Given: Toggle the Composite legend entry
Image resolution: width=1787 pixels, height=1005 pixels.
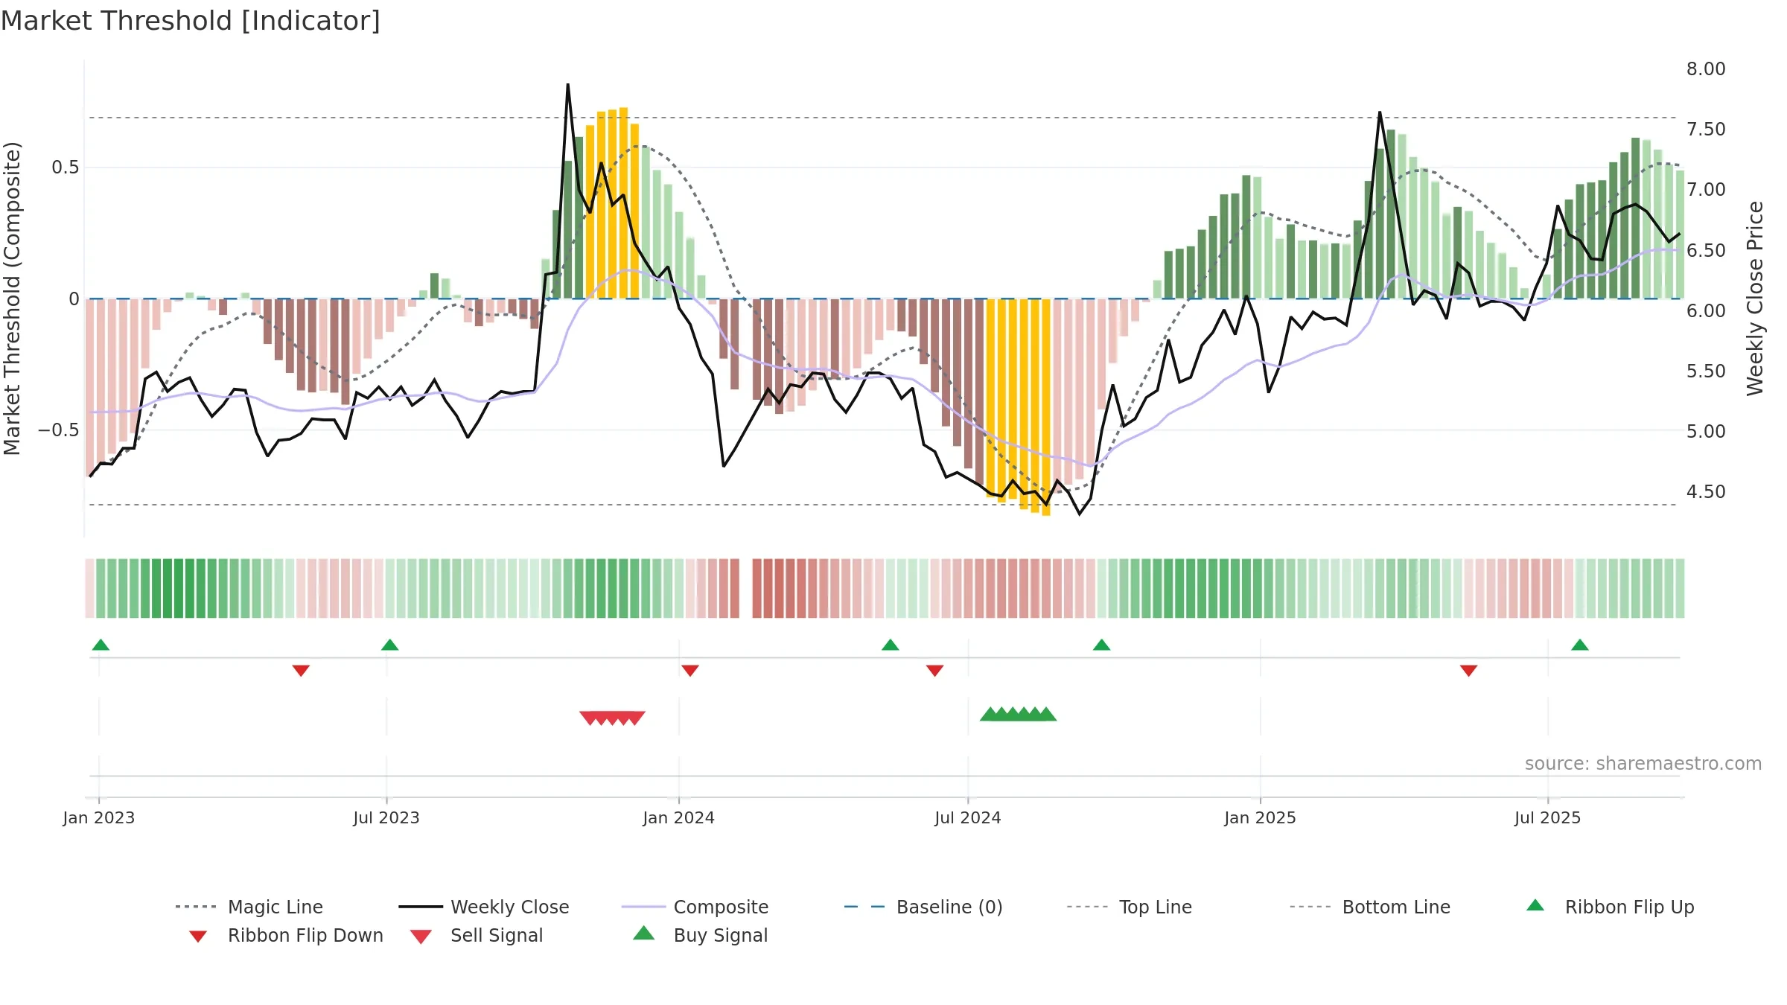Looking at the screenshot, I should pyautogui.click(x=695, y=907).
